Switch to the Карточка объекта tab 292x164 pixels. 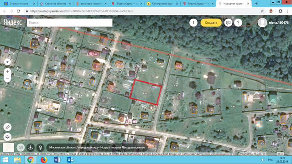tap(56, 4)
